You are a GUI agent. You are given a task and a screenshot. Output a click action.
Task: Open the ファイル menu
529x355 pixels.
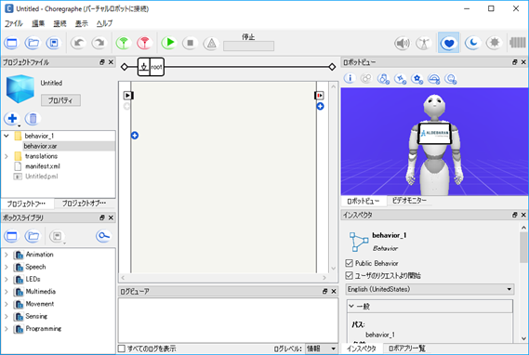pyautogui.click(x=14, y=23)
